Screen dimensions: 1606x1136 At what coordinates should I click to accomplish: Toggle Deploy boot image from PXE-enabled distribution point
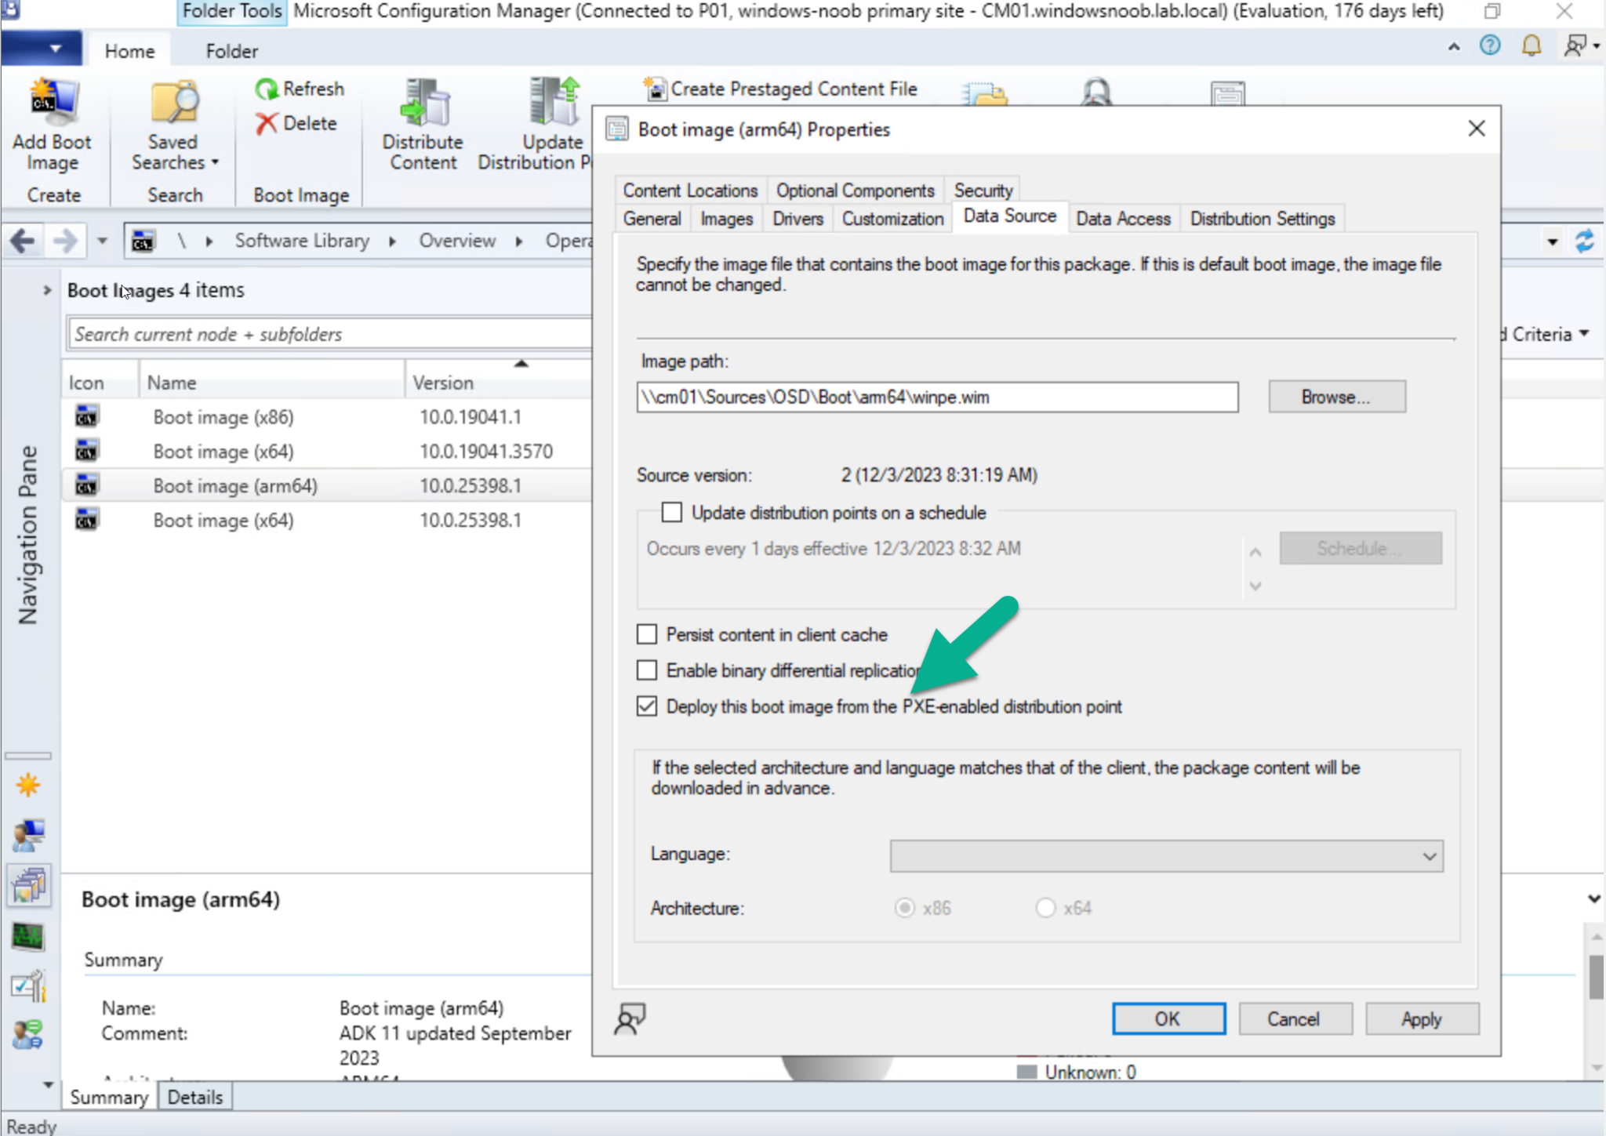tap(648, 706)
